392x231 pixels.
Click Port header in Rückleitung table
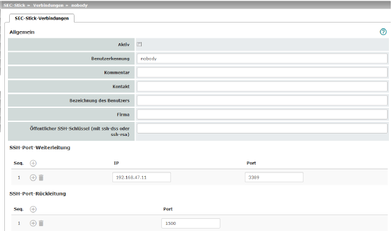pyautogui.click(x=168, y=209)
